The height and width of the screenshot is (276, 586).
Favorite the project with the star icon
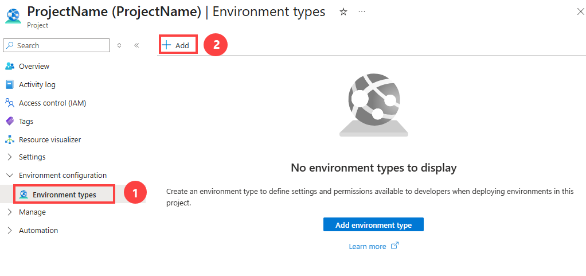coord(343,12)
